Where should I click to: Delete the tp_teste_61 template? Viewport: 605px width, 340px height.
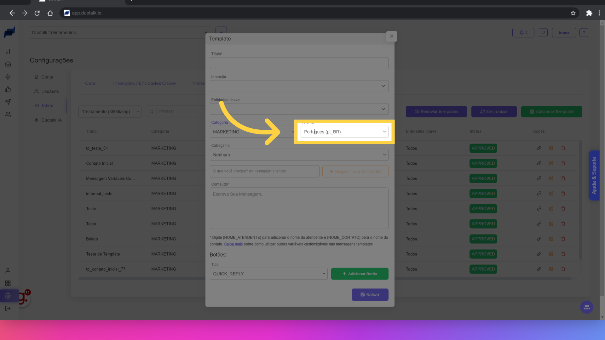coord(563,148)
